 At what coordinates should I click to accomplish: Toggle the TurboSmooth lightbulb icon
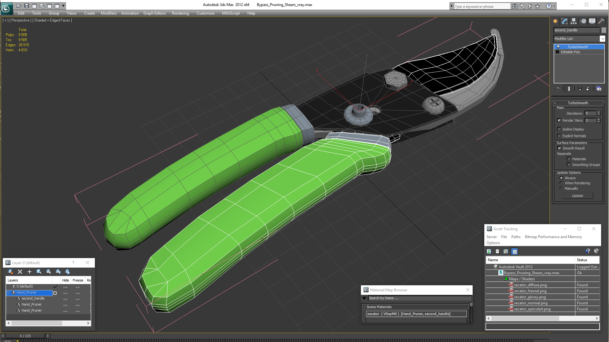(x=558, y=47)
